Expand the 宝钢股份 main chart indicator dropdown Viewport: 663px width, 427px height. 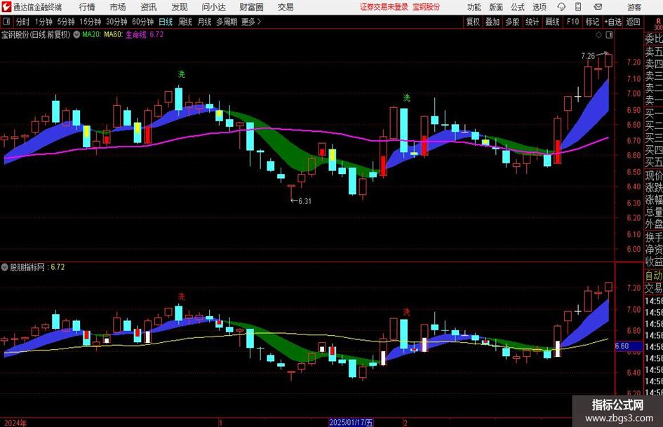(x=76, y=34)
